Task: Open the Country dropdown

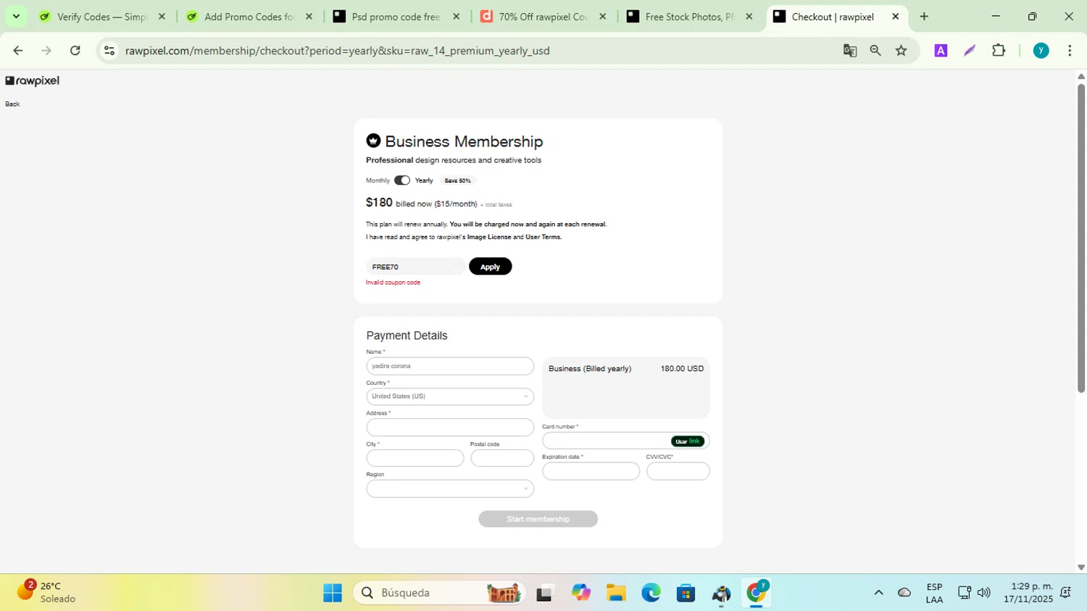Action: point(450,396)
